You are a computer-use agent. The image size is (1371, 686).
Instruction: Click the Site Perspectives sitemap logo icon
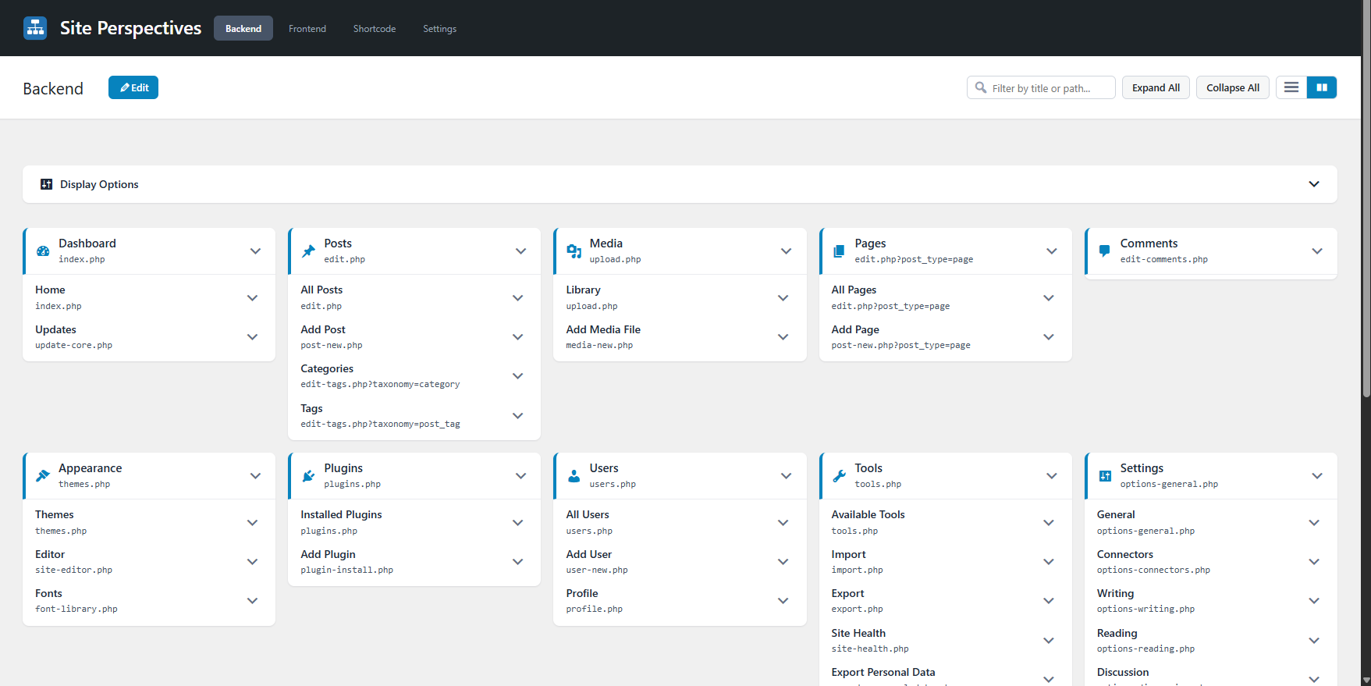[35, 28]
